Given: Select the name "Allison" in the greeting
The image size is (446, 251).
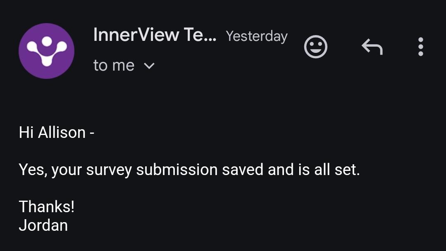Looking at the screenshot, I should pos(62,133).
